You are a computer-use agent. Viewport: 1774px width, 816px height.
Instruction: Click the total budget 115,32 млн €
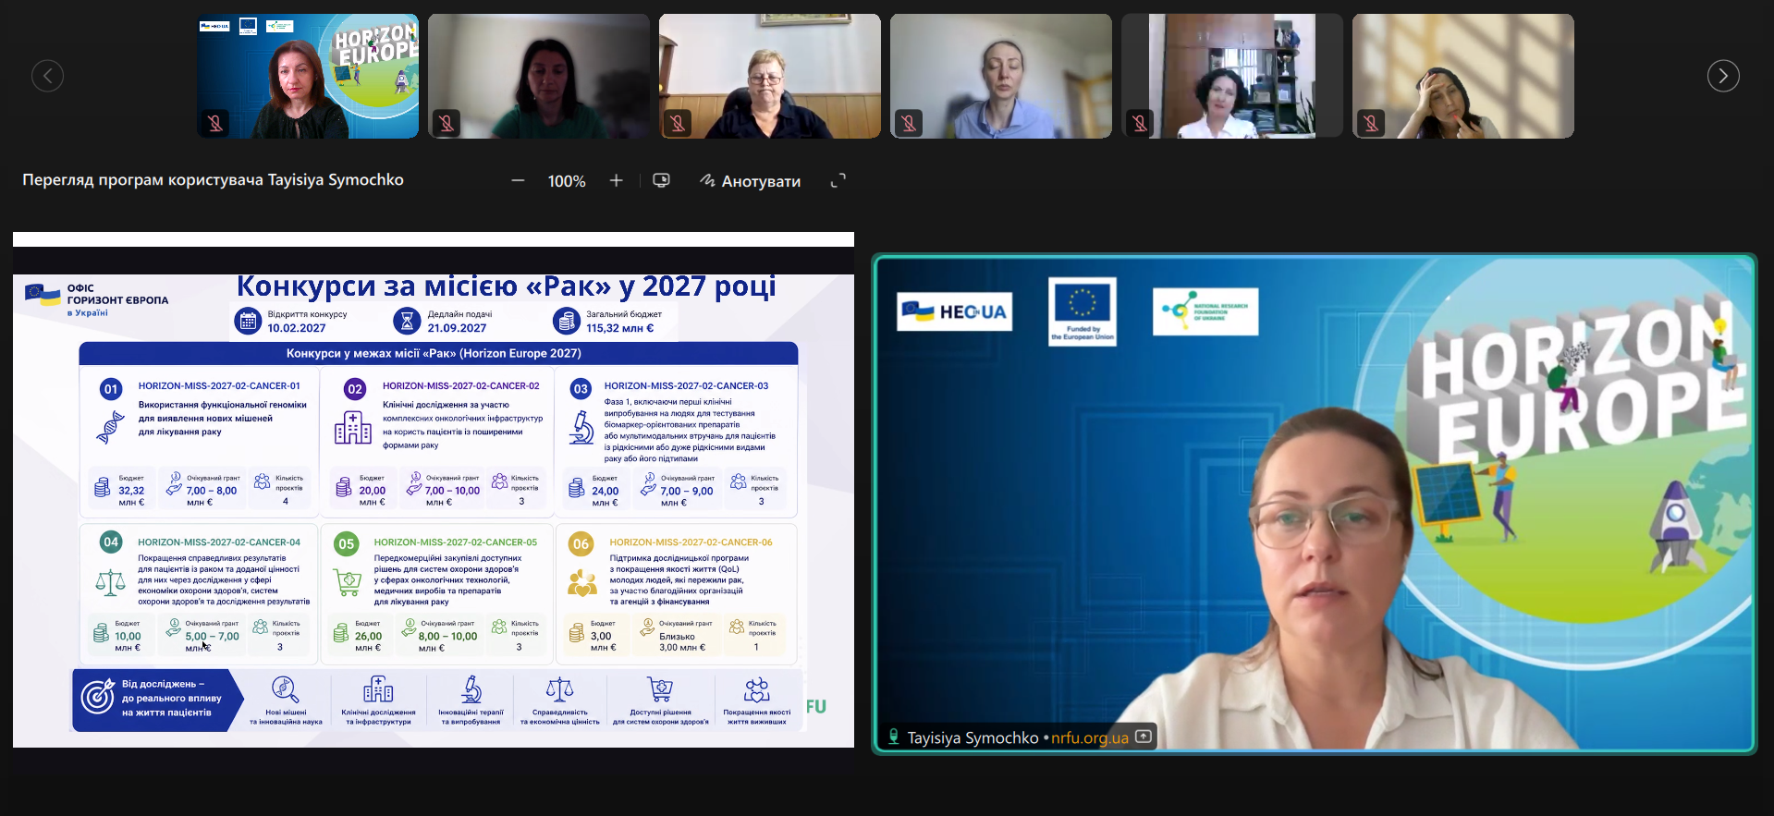619,328
